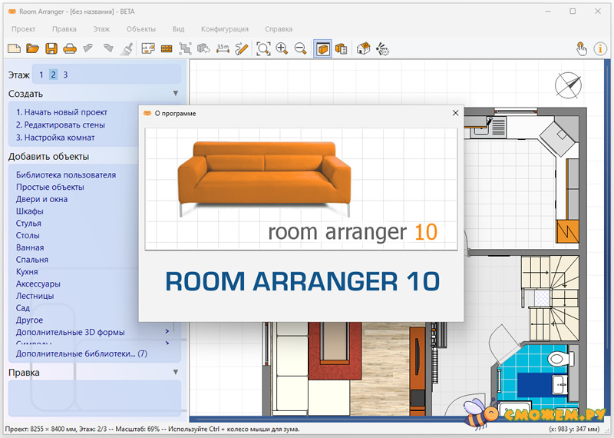Open the object list icon

point(341,48)
